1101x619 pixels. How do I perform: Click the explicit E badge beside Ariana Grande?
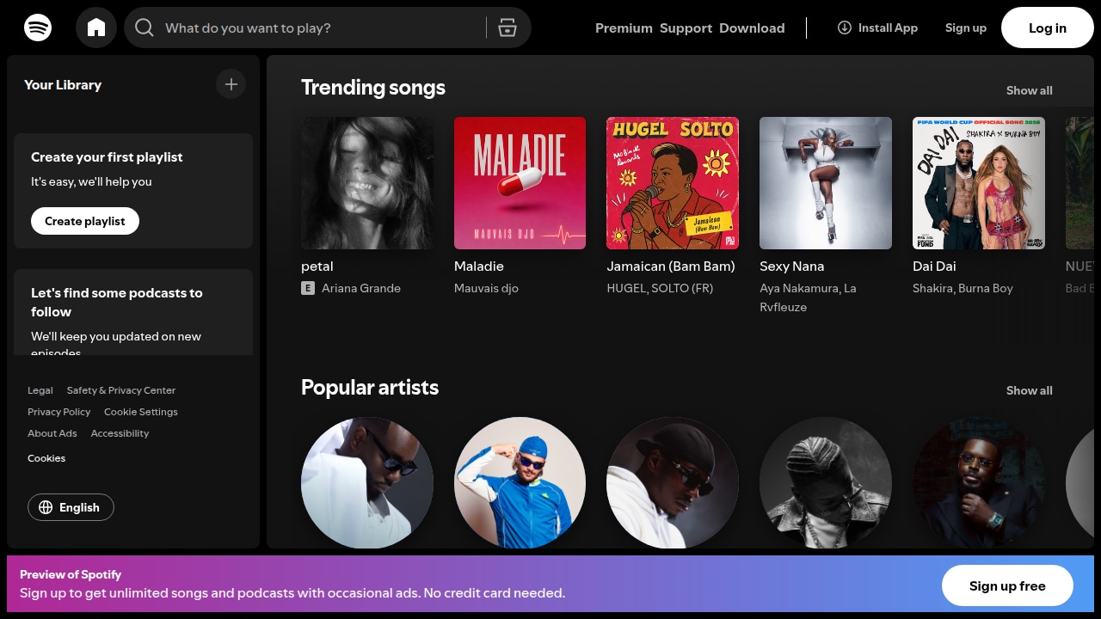pyautogui.click(x=308, y=288)
